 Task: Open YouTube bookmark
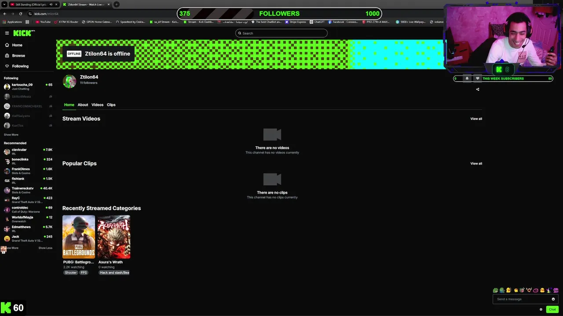click(43, 22)
